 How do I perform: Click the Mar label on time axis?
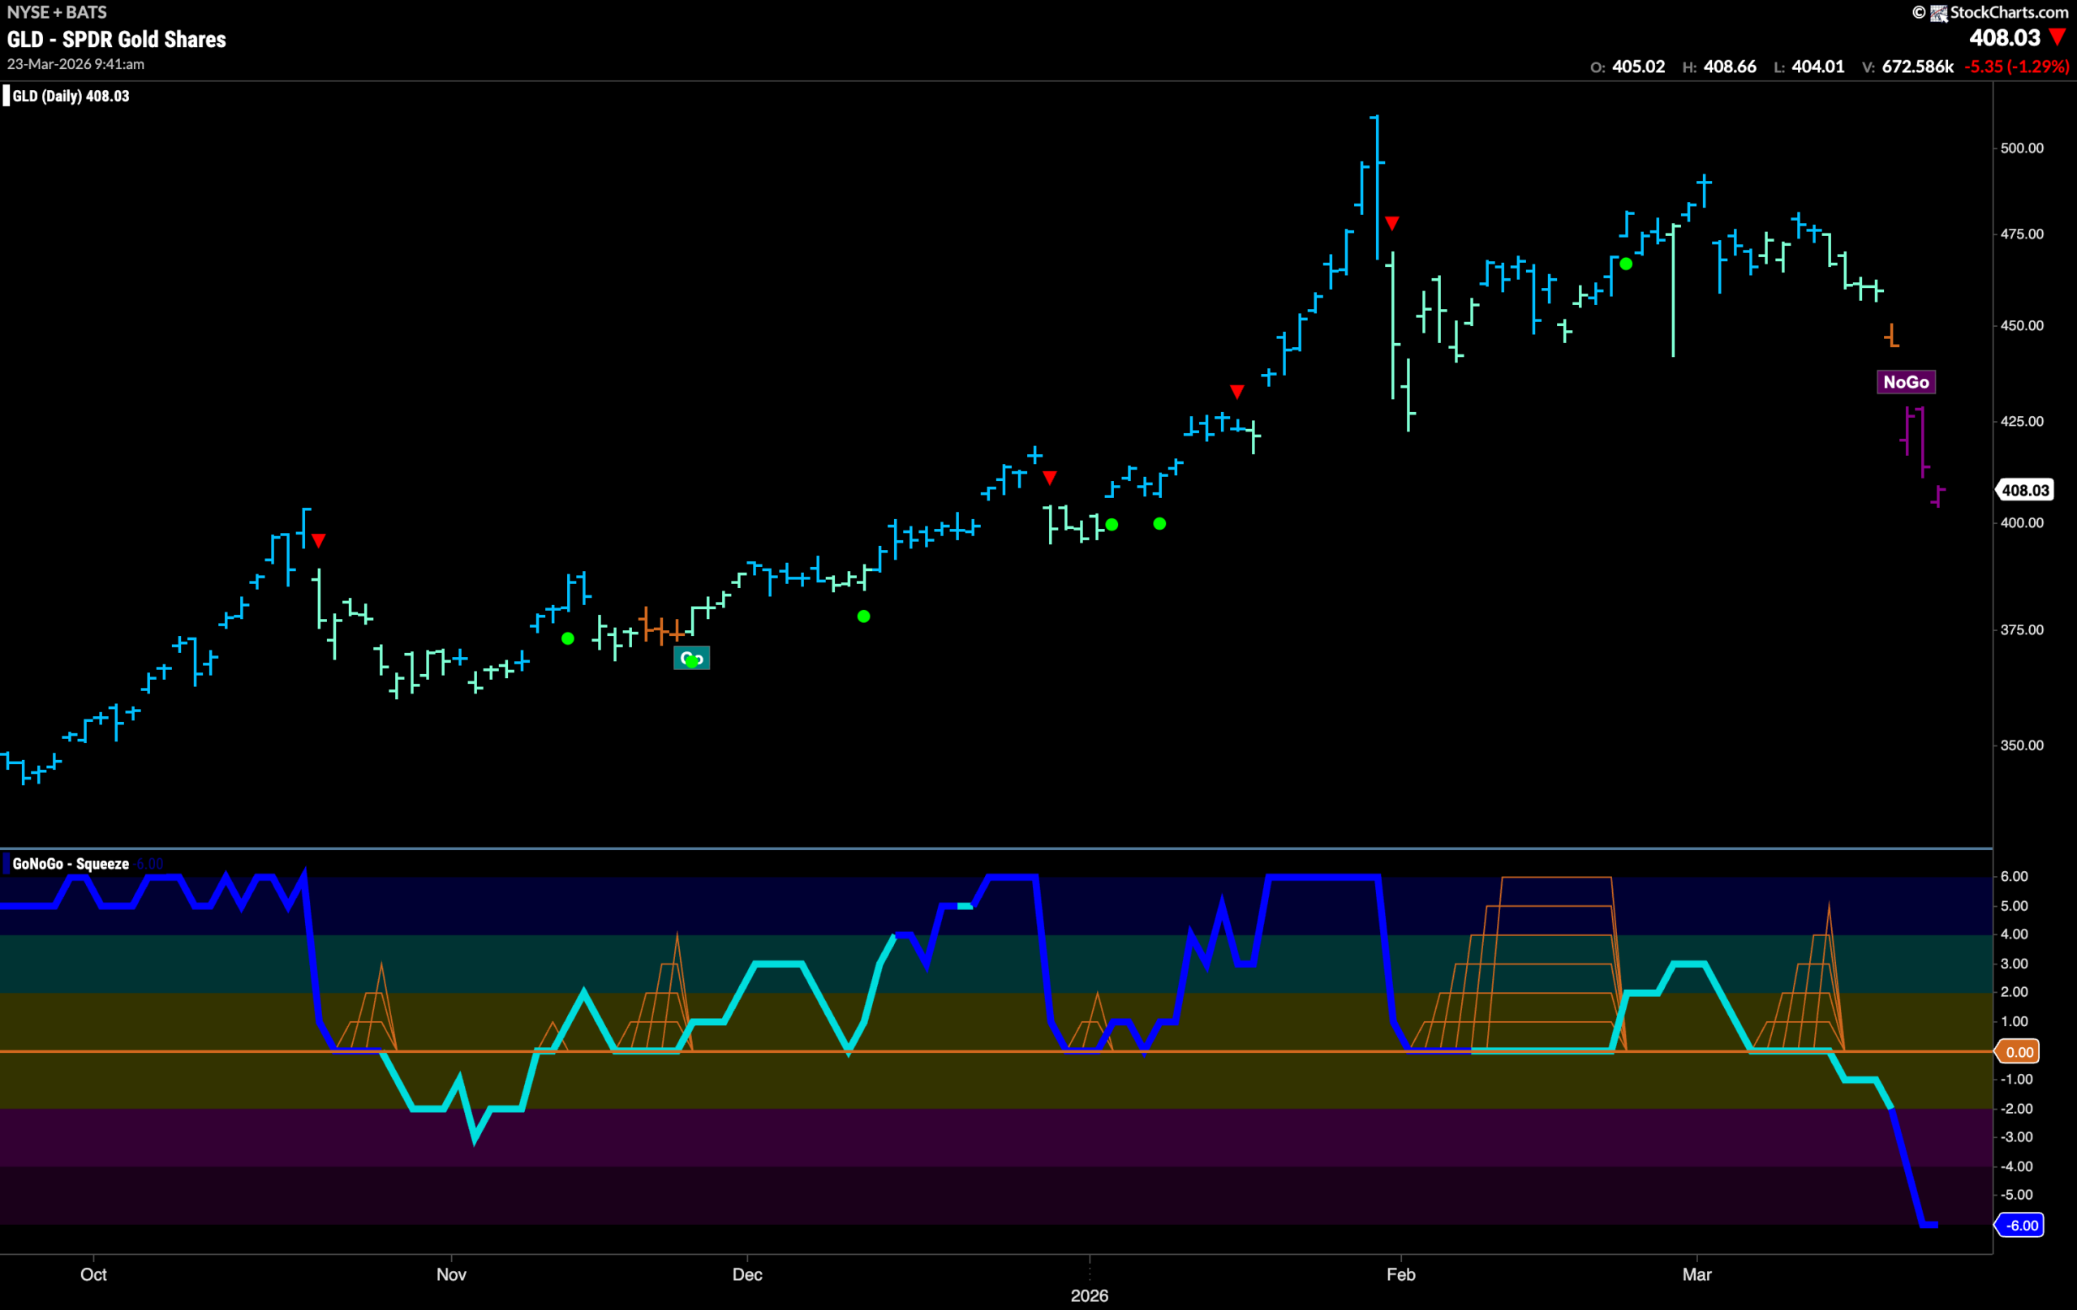click(1696, 1273)
